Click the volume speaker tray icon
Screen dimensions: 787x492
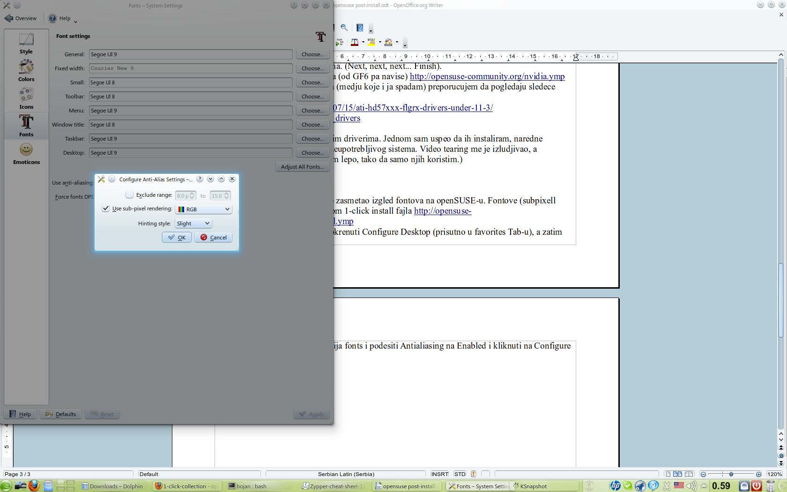691,486
